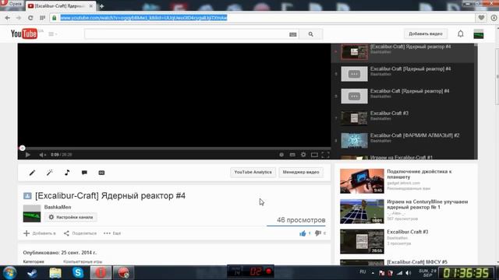Mute the video volume
Image resolution: width=499 pixels, height=280 pixels.
(42, 155)
